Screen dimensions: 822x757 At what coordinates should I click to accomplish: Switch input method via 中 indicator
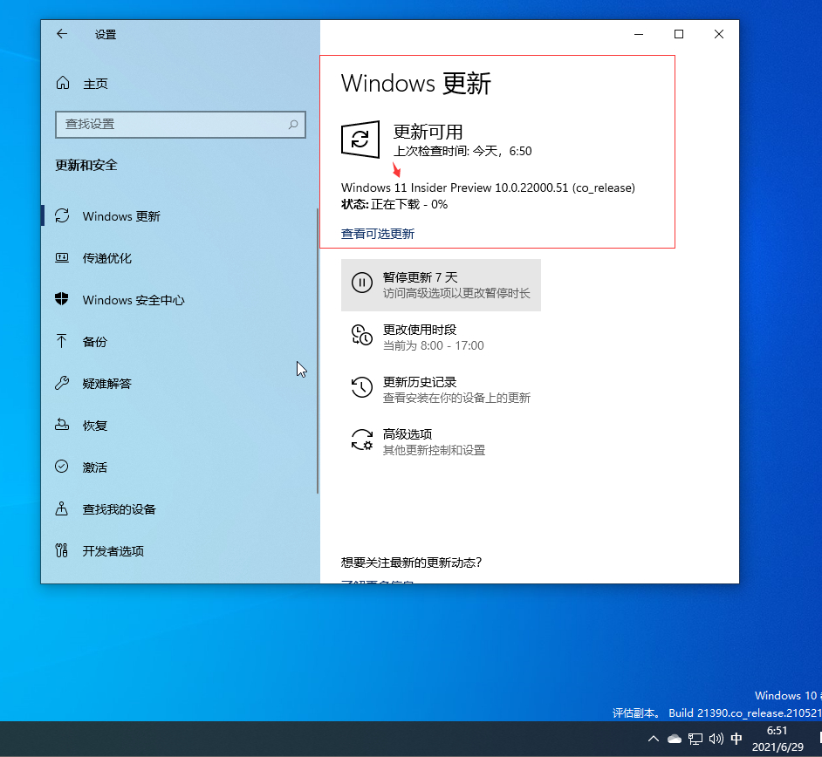(x=736, y=739)
